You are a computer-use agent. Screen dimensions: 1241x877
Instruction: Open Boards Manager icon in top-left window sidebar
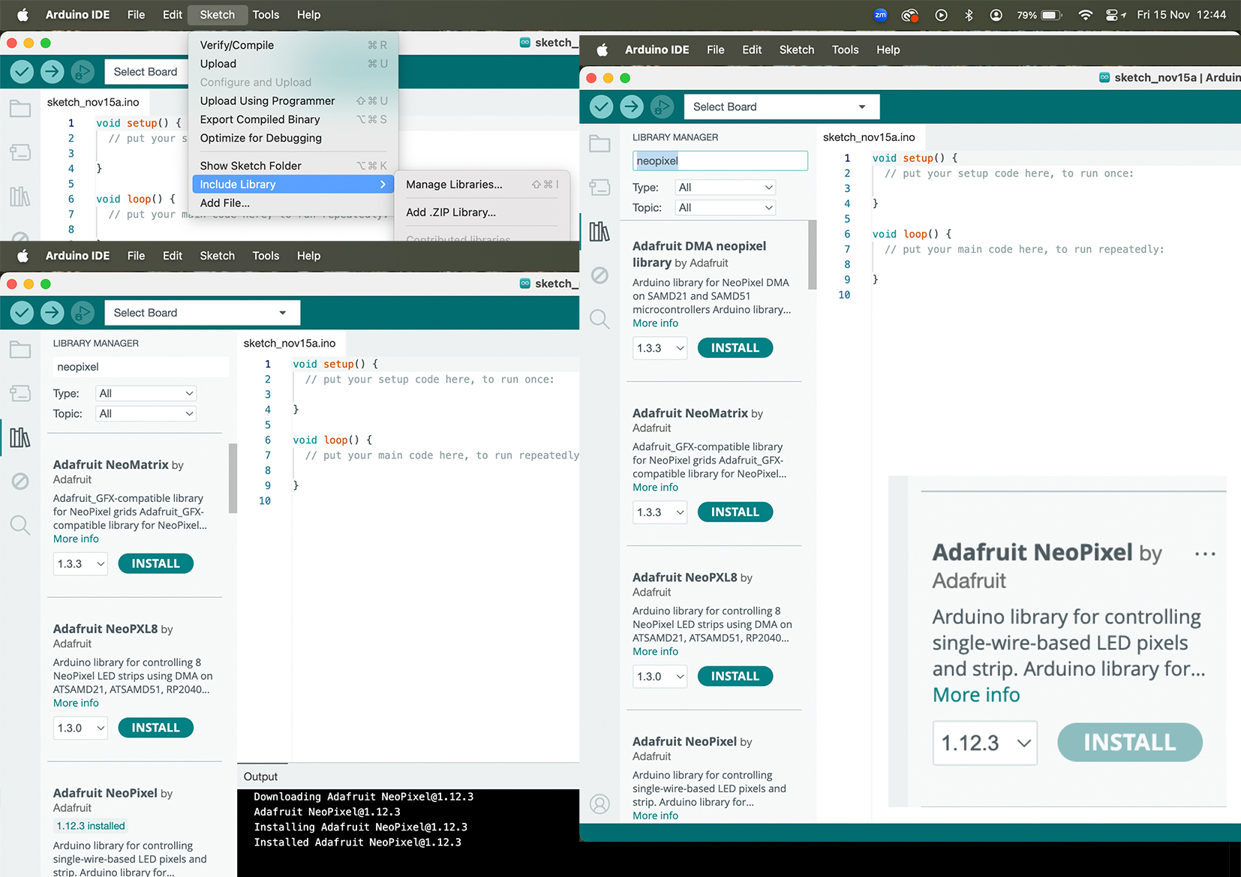point(20,152)
